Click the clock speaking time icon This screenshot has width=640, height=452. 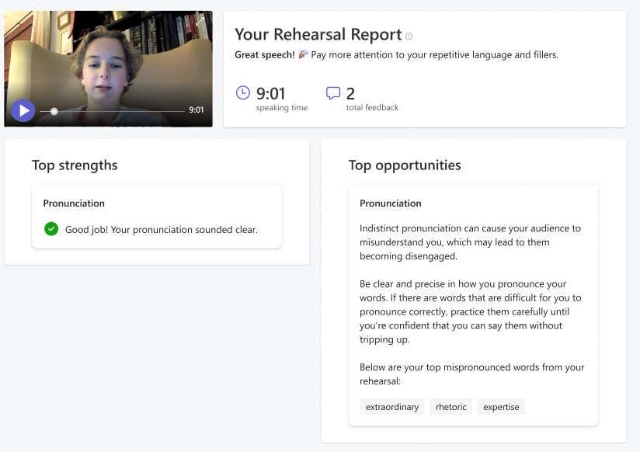pyautogui.click(x=243, y=92)
